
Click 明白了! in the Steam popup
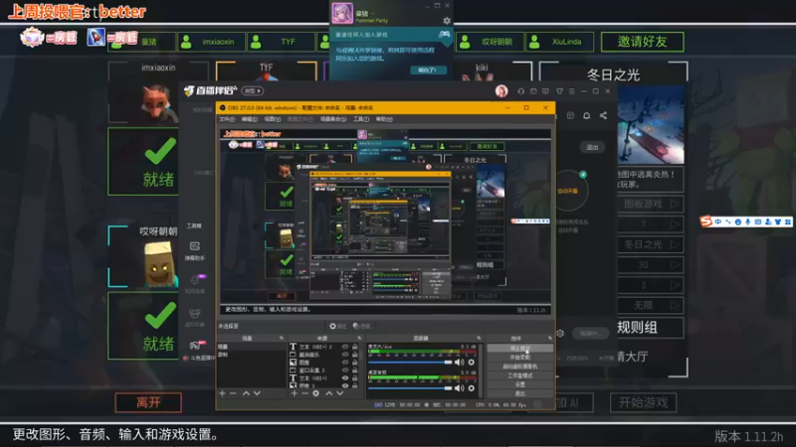point(428,70)
